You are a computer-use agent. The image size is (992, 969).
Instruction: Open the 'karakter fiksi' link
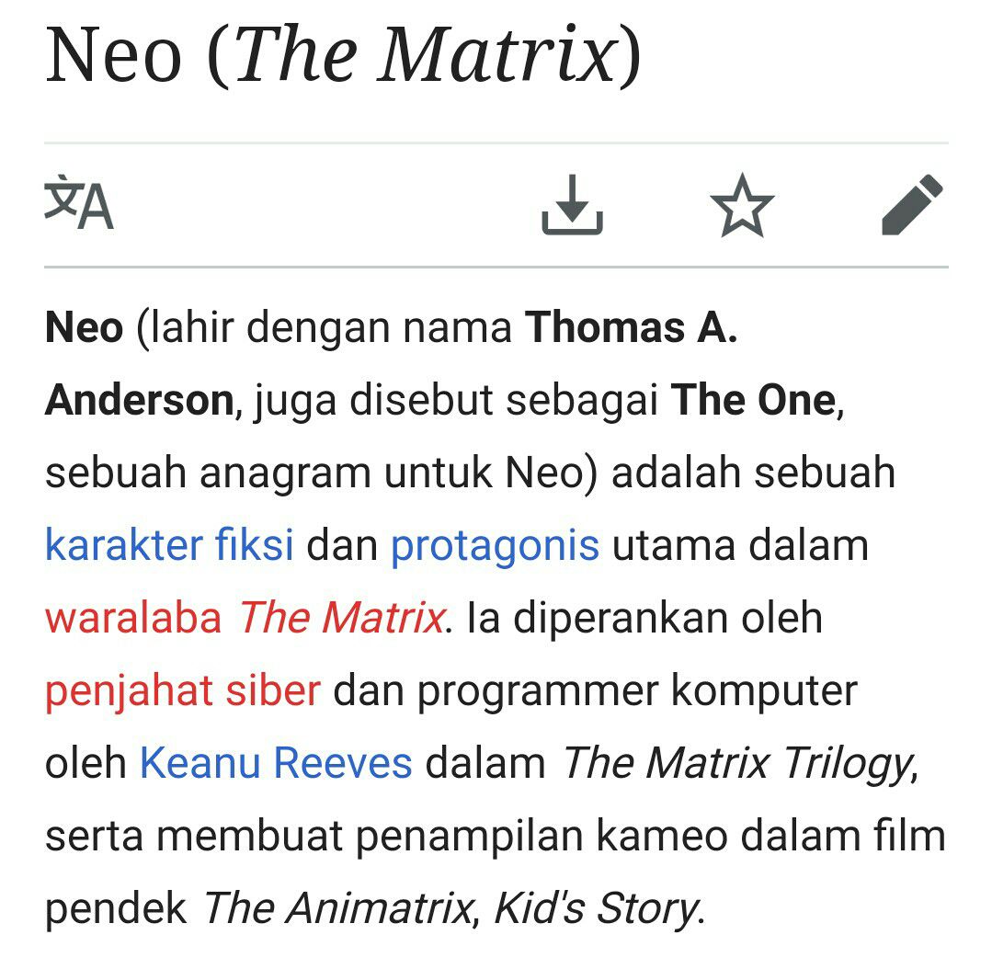click(169, 544)
